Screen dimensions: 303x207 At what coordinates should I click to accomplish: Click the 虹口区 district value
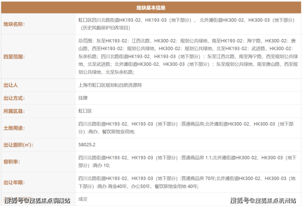click(x=85, y=111)
